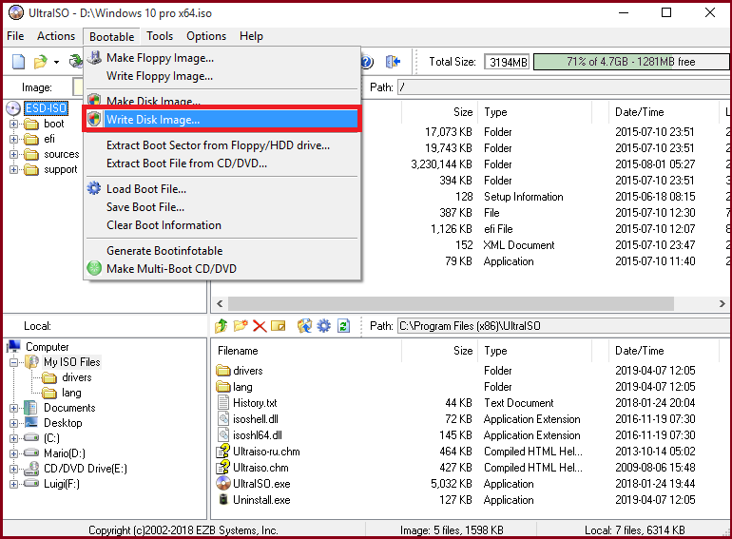Click the Open folder toolbar icon
Image resolution: width=732 pixels, height=539 pixels.
[41, 62]
